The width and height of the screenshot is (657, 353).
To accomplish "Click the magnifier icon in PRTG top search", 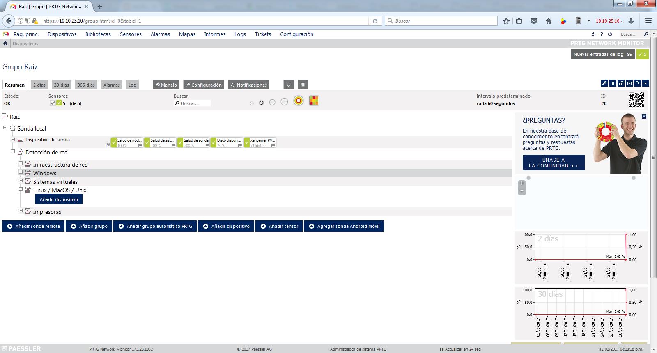I will coord(646,34).
